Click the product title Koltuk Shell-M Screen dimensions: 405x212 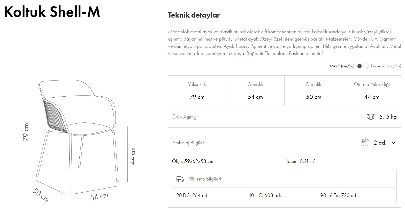pyautogui.click(x=52, y=12)
